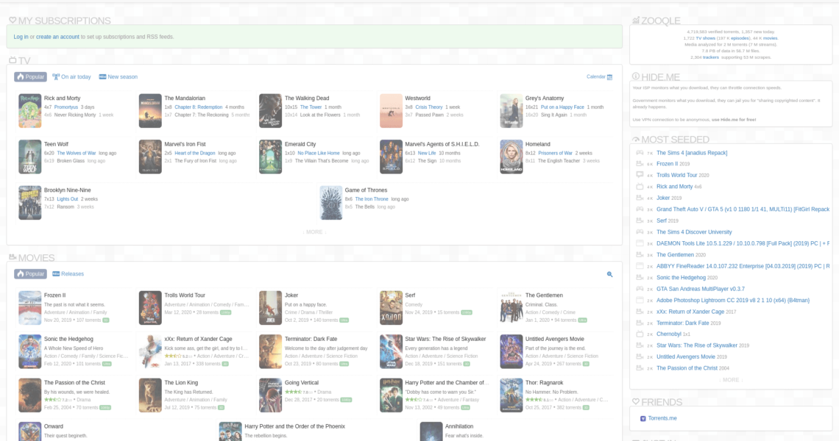
Task: Open The Mandalorian poster thumbnail
Action: pos(150,110)
